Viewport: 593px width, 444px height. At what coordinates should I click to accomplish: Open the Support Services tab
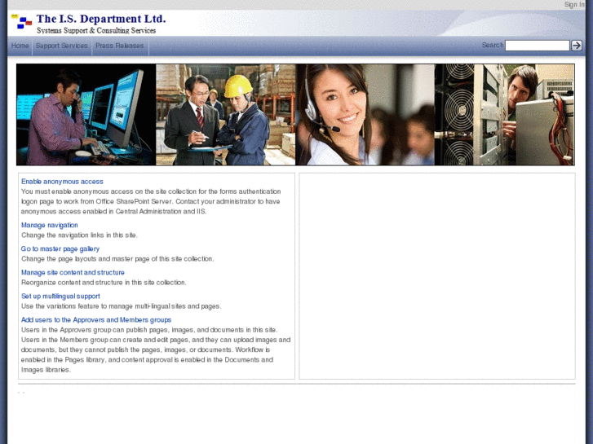coord(62,46)
